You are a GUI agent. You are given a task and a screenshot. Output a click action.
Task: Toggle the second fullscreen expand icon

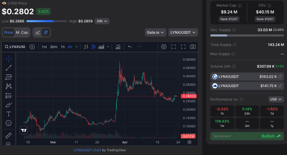[x=183, y=47]
